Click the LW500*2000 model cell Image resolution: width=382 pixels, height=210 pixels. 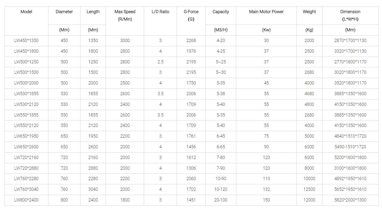click(x=26, y=83)
